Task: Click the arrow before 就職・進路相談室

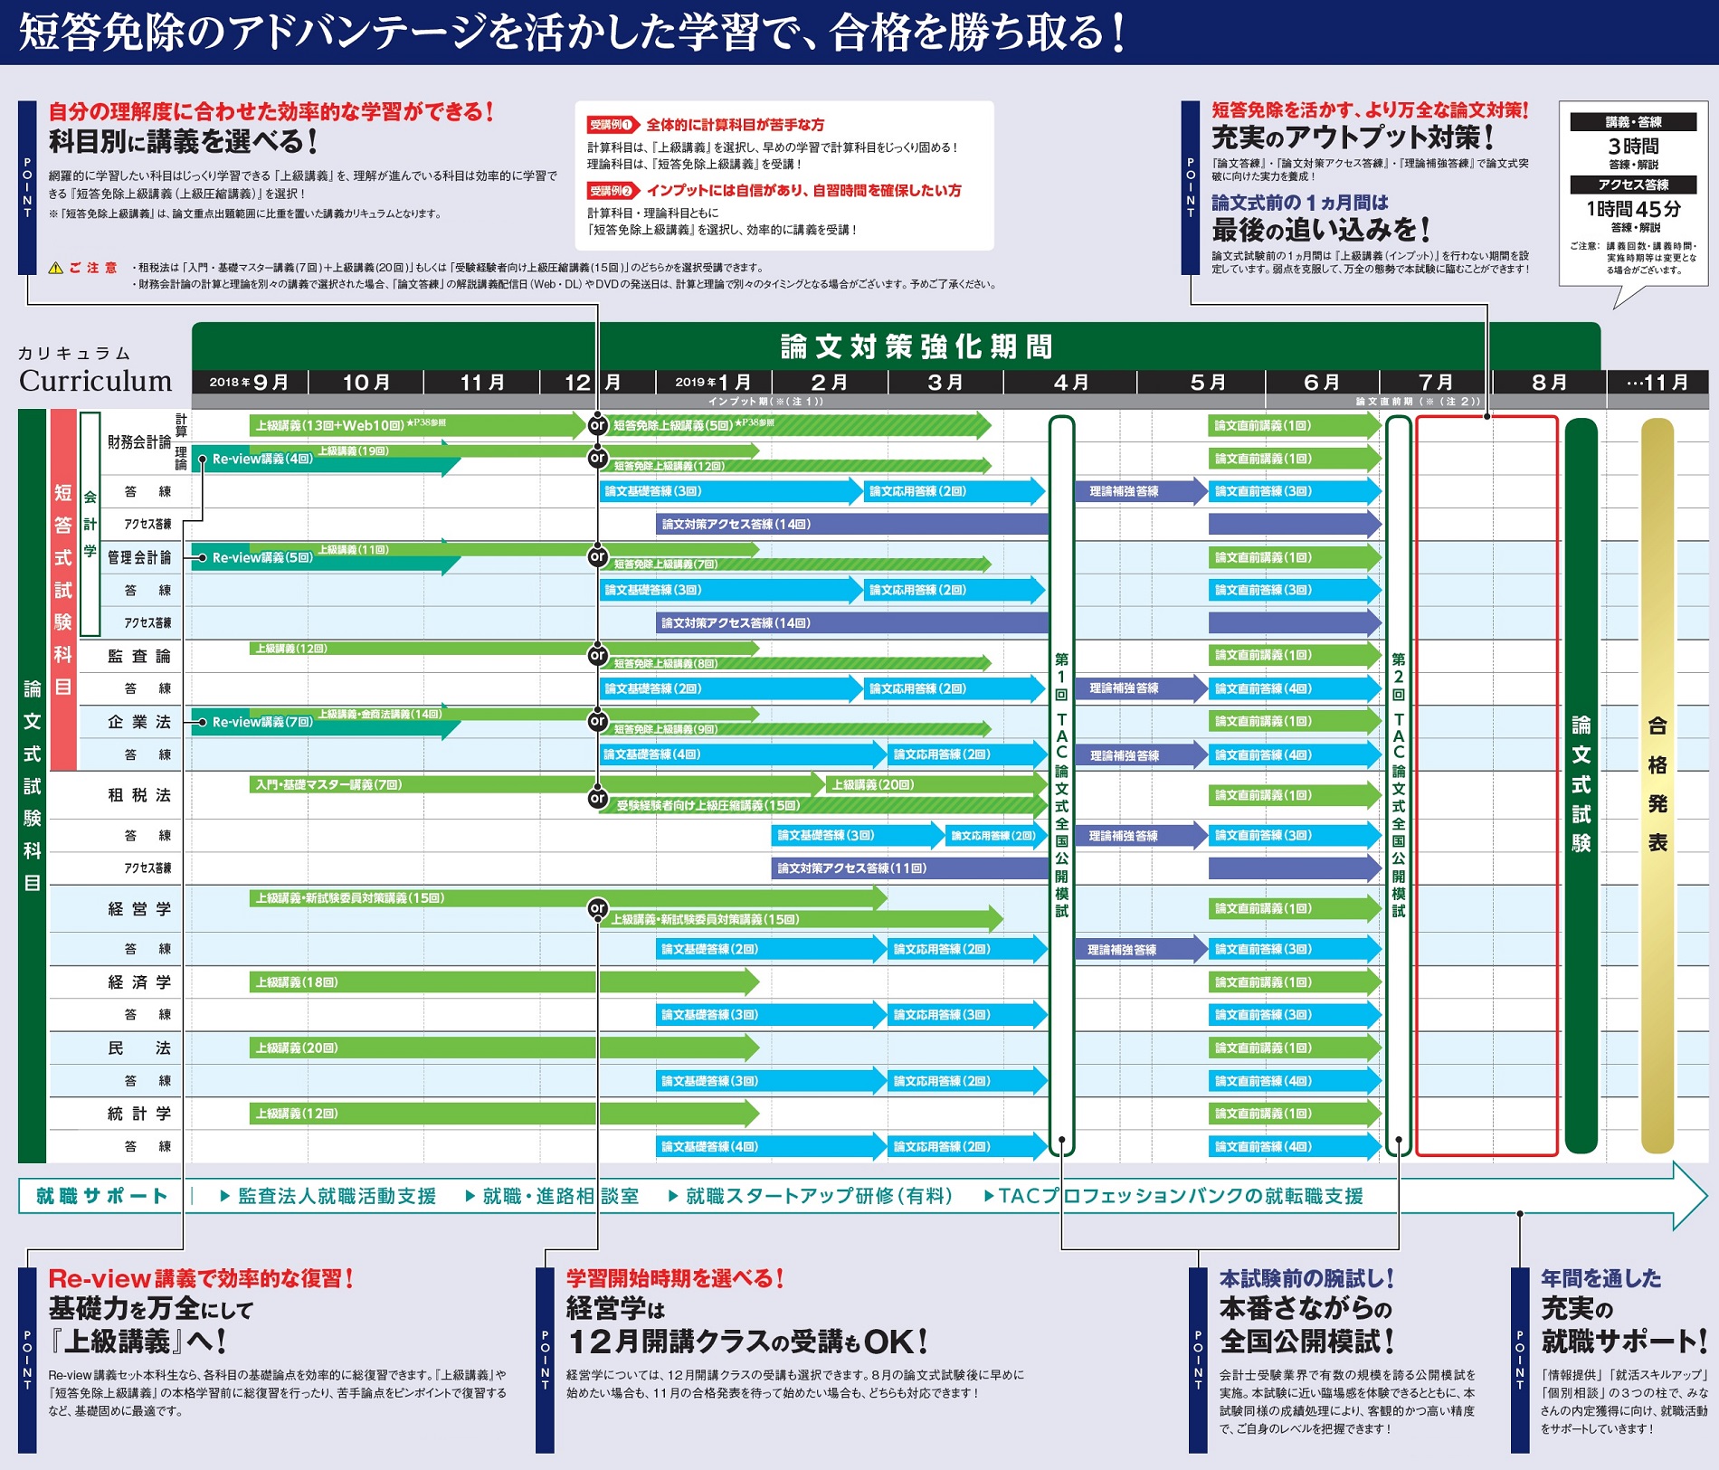Action: [470, 1196]
